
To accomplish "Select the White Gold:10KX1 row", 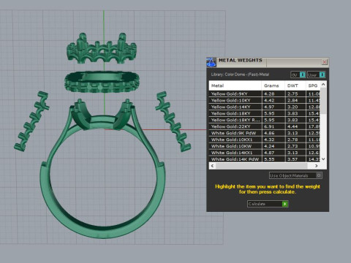I will pos(265,140).
